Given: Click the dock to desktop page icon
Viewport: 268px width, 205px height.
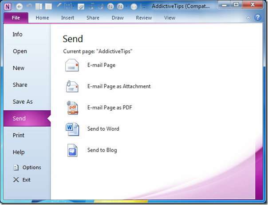Looking at the screenshot, I should (39, 7).
